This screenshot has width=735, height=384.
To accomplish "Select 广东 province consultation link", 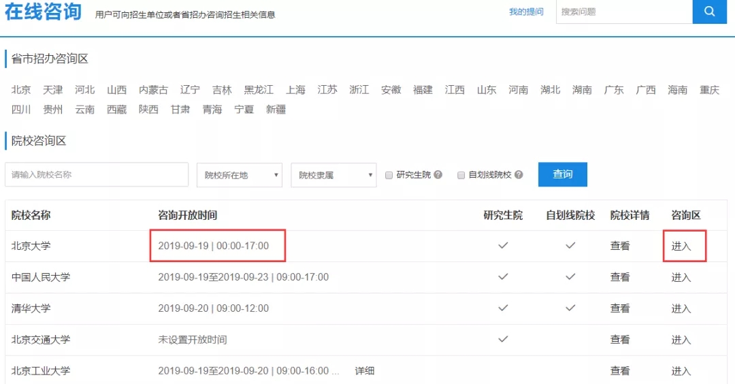I will (x=613, y=90).
